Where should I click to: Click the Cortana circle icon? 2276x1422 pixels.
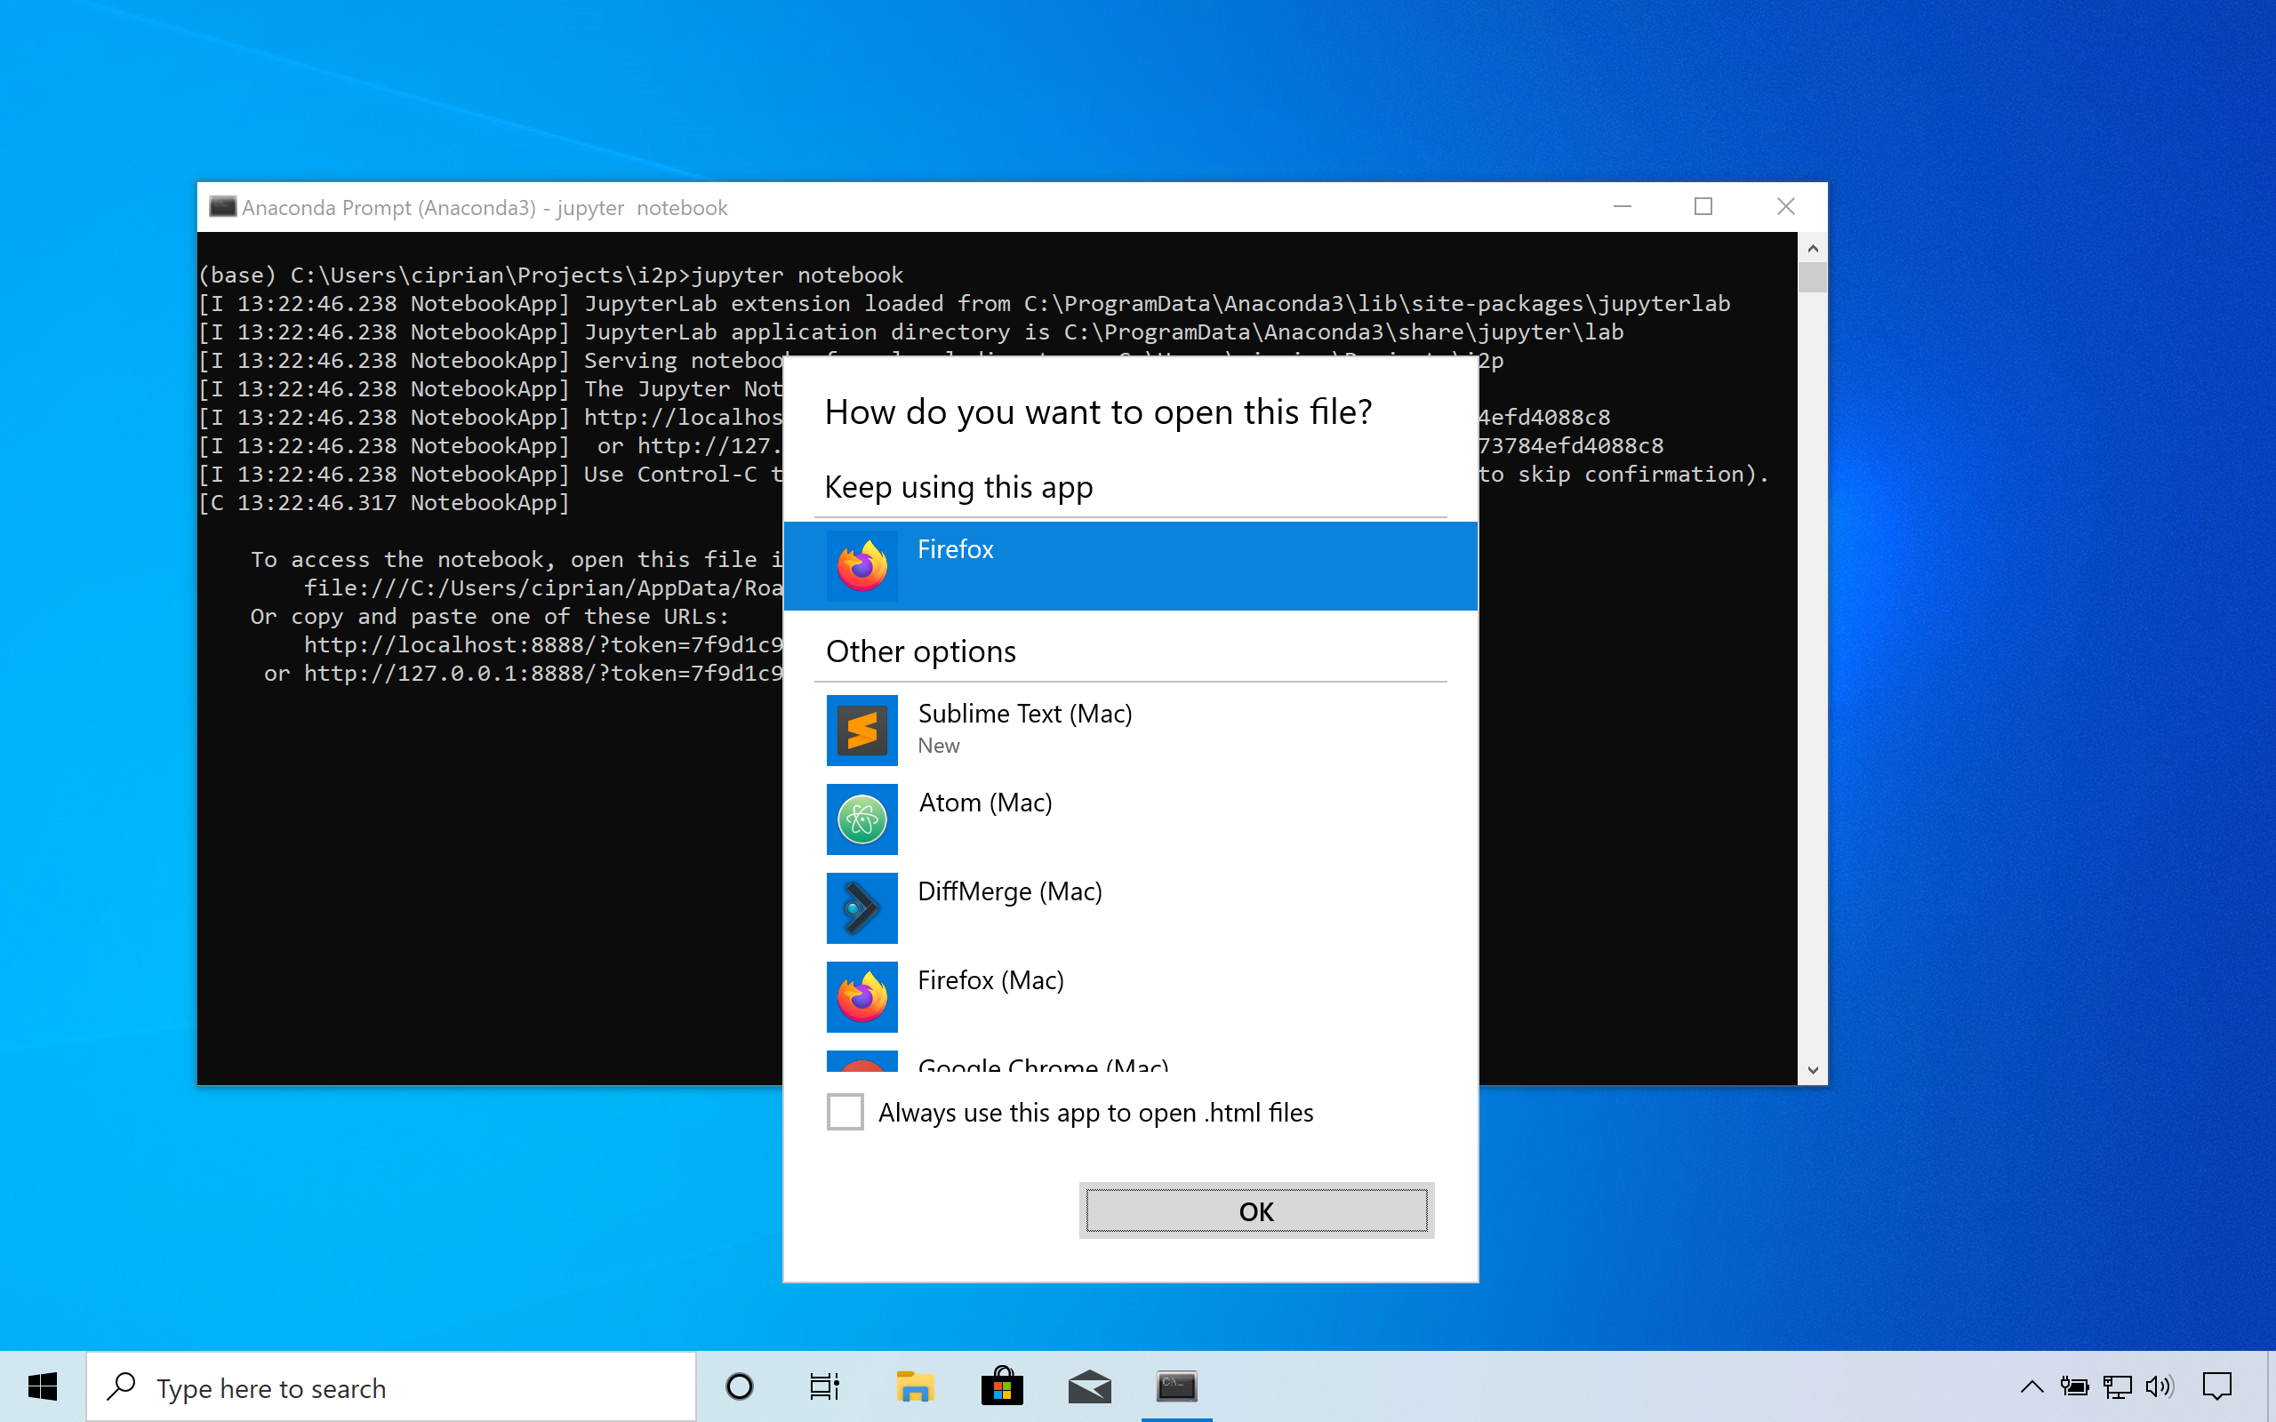739,1386
